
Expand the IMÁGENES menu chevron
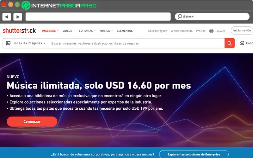point(58,31)
